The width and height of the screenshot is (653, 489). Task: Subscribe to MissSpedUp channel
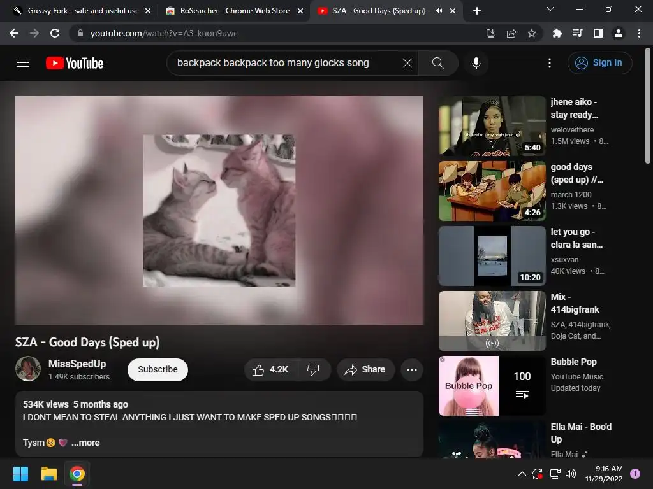pyautogui.click(x=158, y=370)
